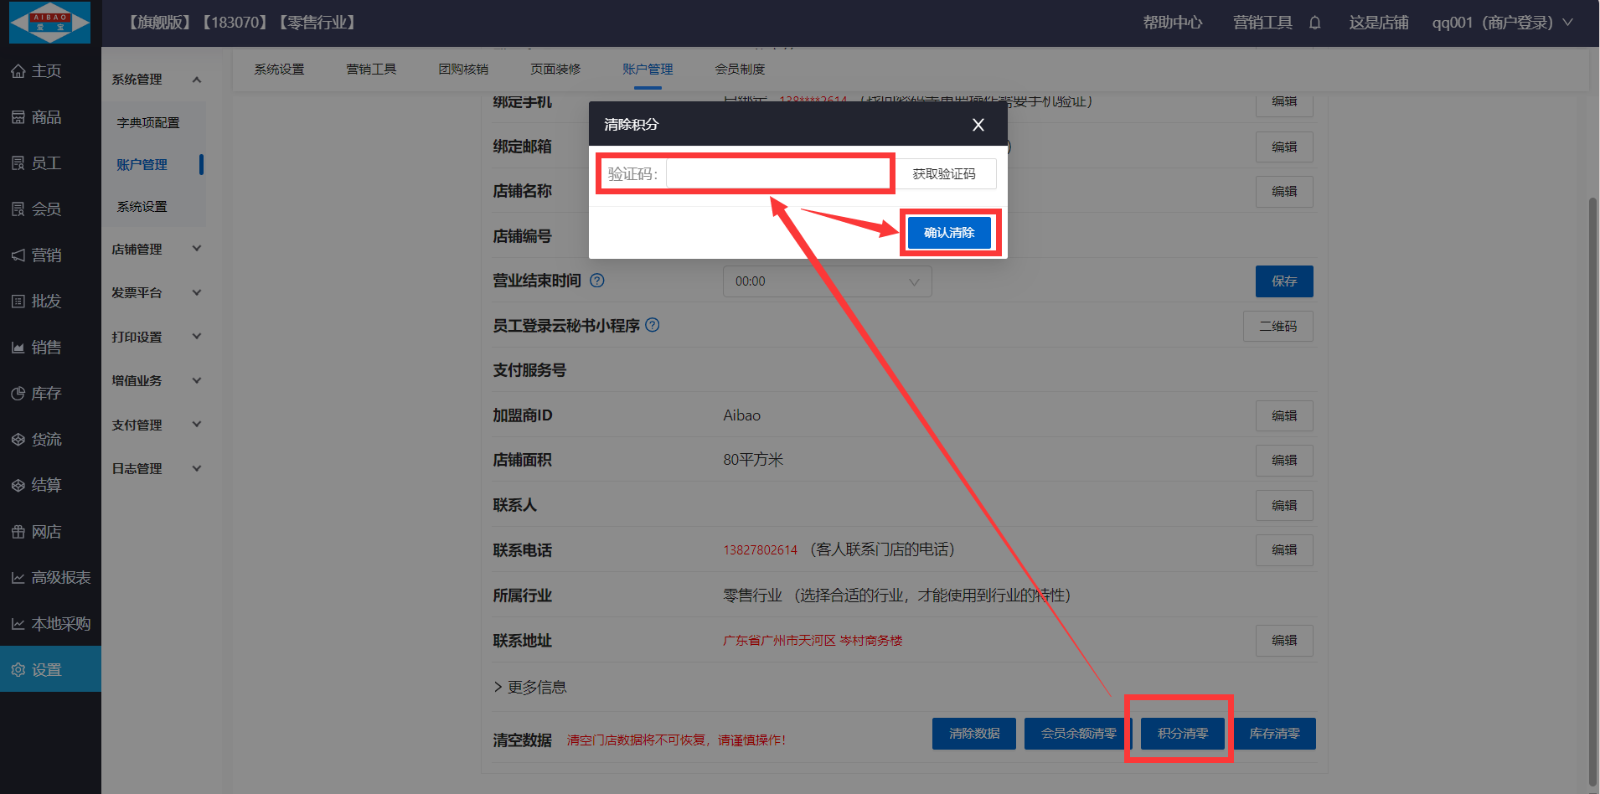Open the 销售 sales chart icon
The image size is (1600, 794).
(x=18, y=348)
